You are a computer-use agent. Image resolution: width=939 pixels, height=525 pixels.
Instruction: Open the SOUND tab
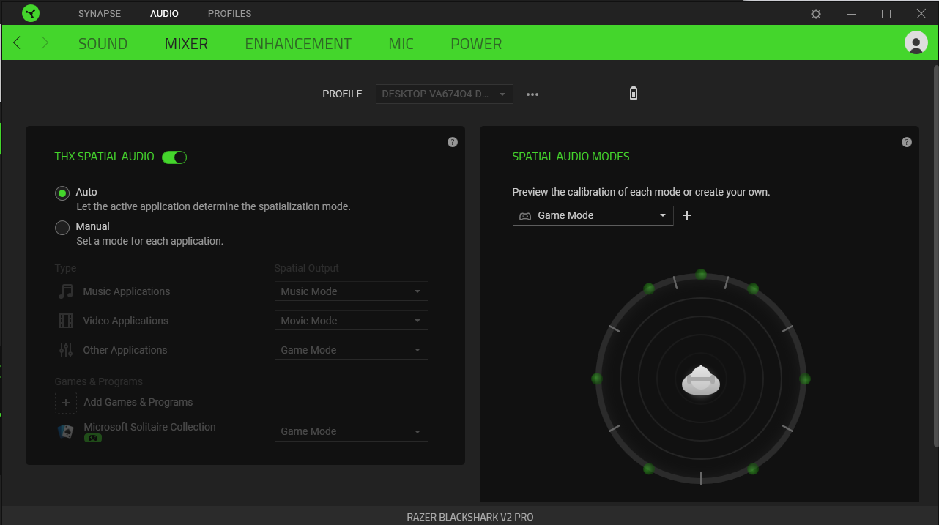tap(103, 44)
